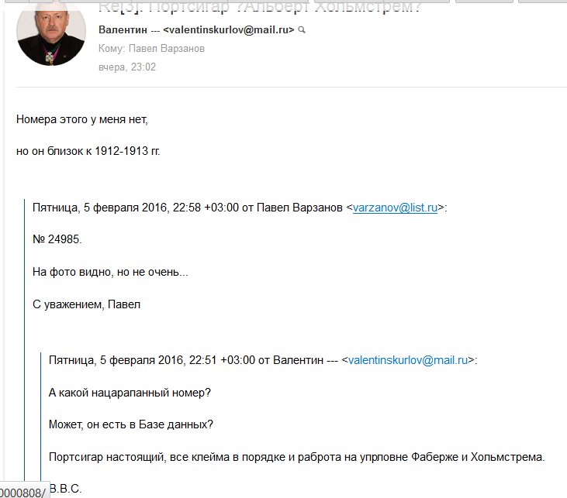Click the bold valentinskurlov@mail.ru address in header

229,29
